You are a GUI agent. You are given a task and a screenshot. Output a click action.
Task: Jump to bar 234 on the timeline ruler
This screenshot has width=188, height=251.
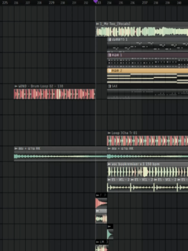point(109,3)
